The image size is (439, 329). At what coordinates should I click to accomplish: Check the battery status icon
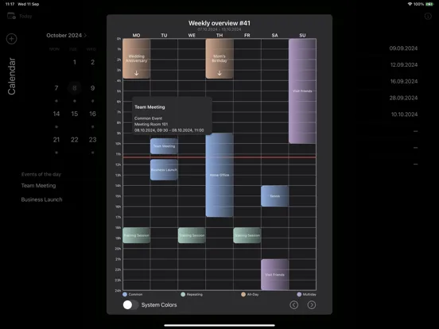429,4
